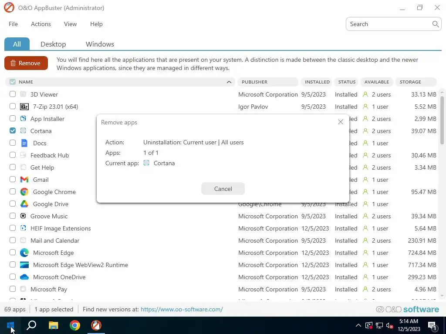Open the notification center icon
Viewport: 446px width, 334px height.
(432, 325)
